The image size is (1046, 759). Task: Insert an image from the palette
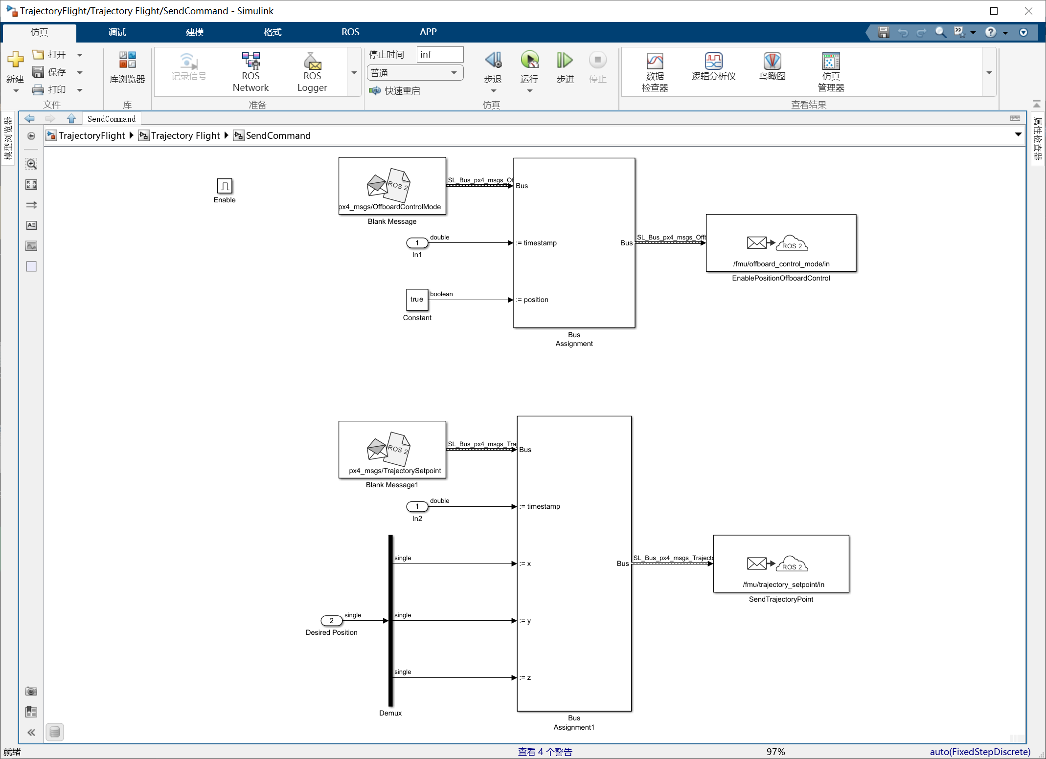coord(31,246)
